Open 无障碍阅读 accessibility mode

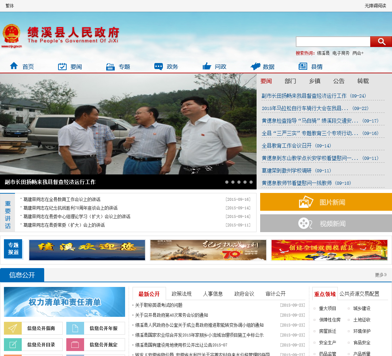(375, 5)
